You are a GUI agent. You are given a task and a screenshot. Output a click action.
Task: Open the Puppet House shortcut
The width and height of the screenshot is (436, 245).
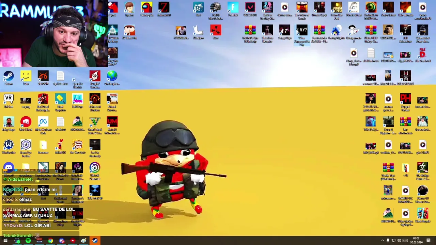[405, 103]
